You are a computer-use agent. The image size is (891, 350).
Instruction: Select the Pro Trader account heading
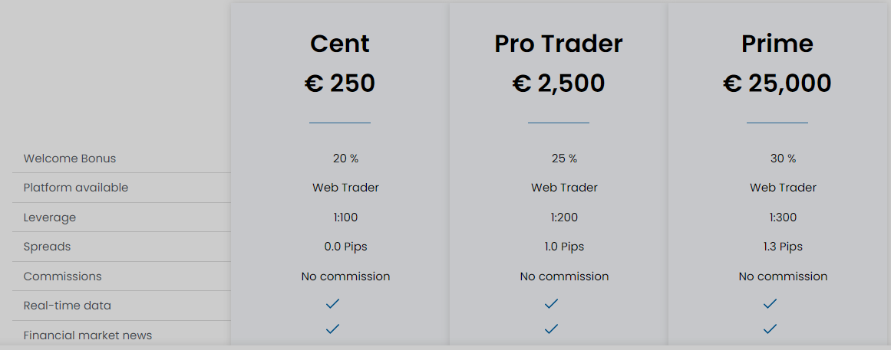point(559,44)
